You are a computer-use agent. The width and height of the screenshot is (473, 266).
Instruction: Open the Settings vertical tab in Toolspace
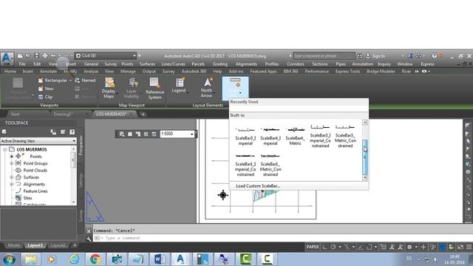(x=81, y=180)
